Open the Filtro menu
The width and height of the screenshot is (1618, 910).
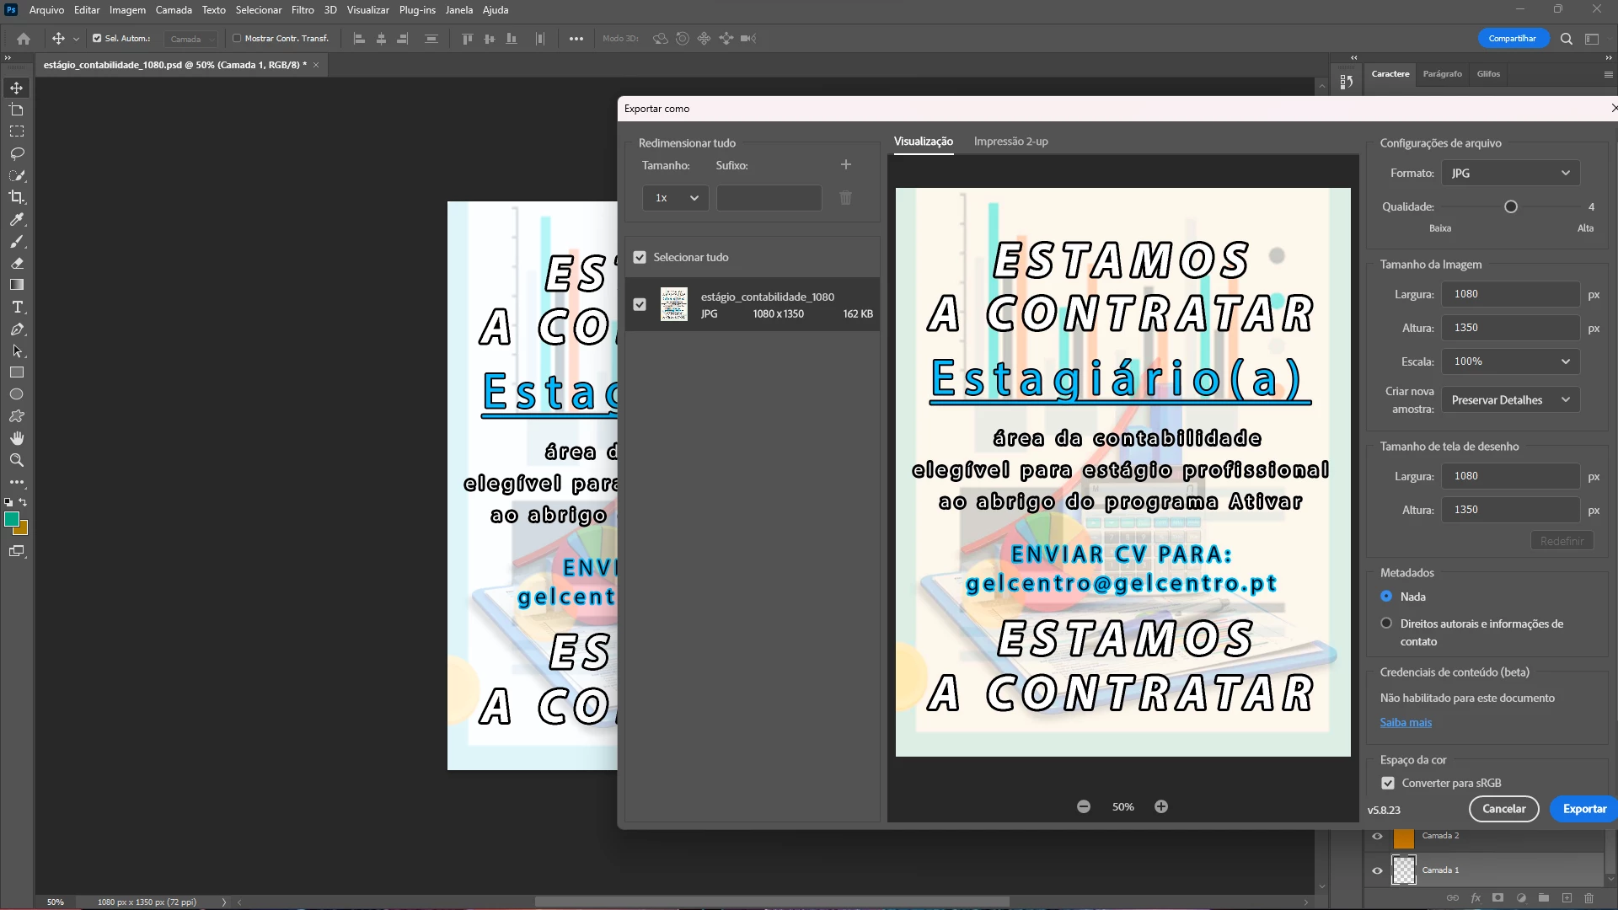[x=303, y=10]
